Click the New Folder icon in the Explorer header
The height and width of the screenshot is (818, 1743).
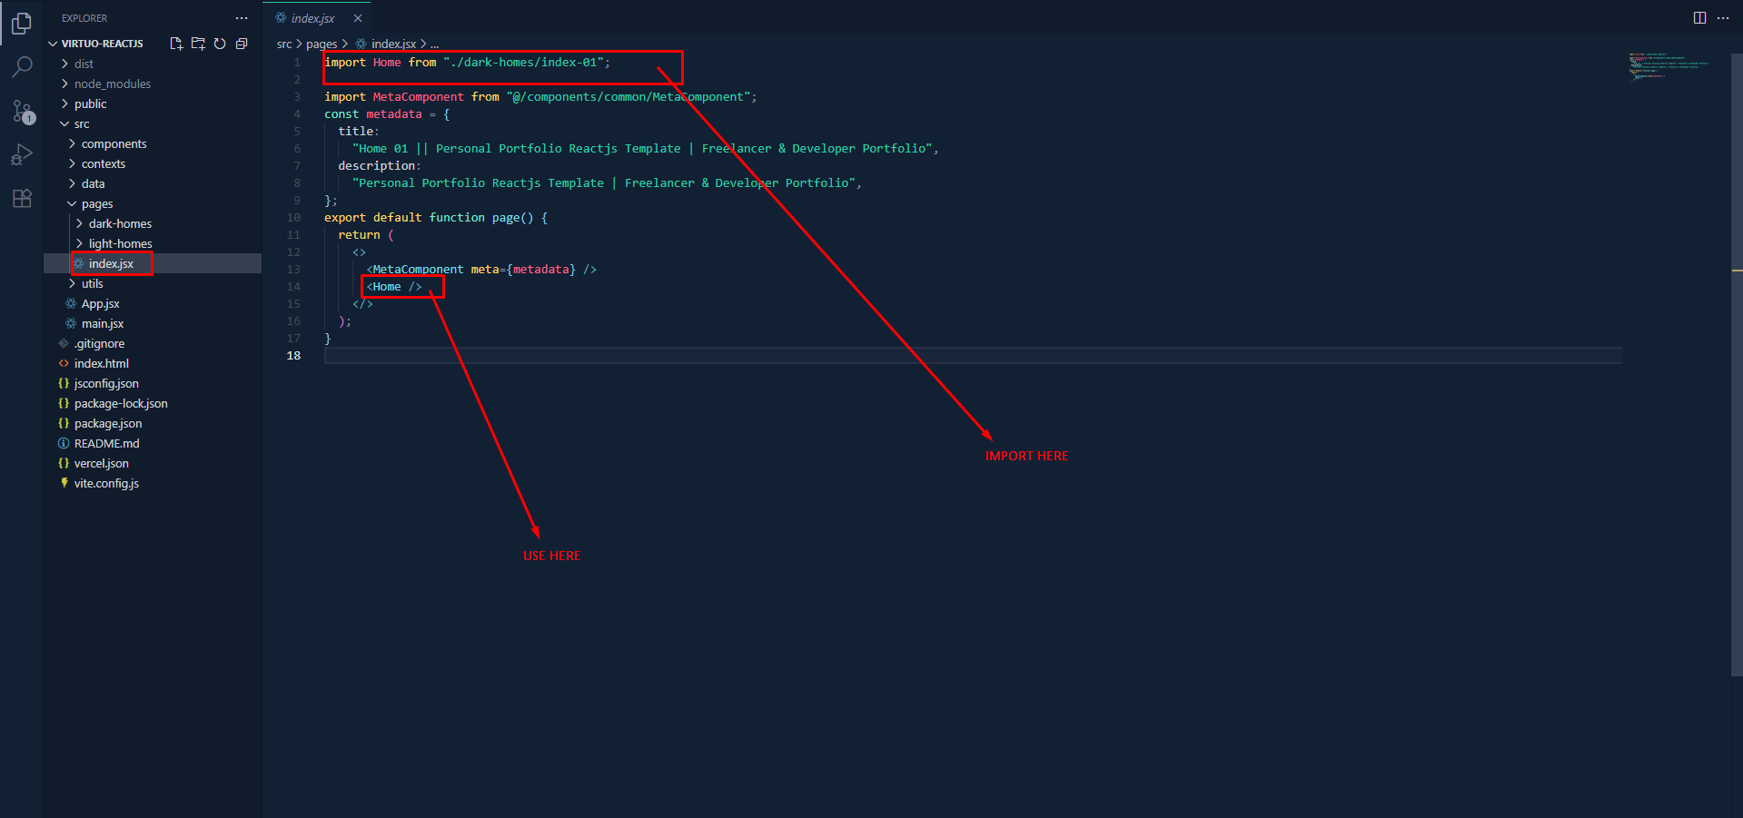[198, 44]
